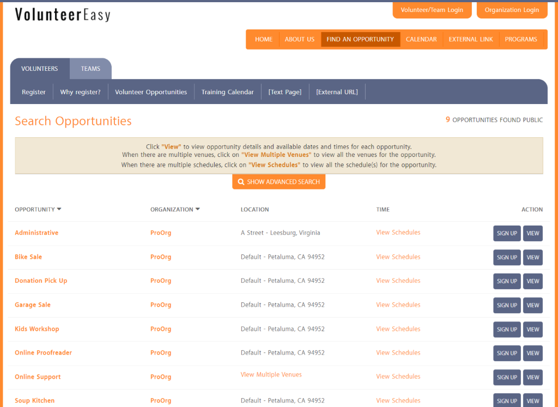View schedules for Administrative
This screenshot has height=407, width=558.
tap(398, 232)
